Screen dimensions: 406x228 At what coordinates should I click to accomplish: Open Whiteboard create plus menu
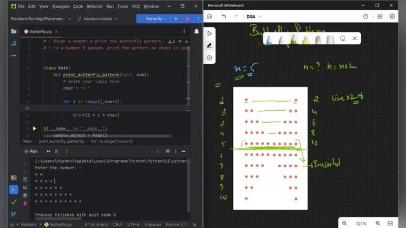point(209,58)
